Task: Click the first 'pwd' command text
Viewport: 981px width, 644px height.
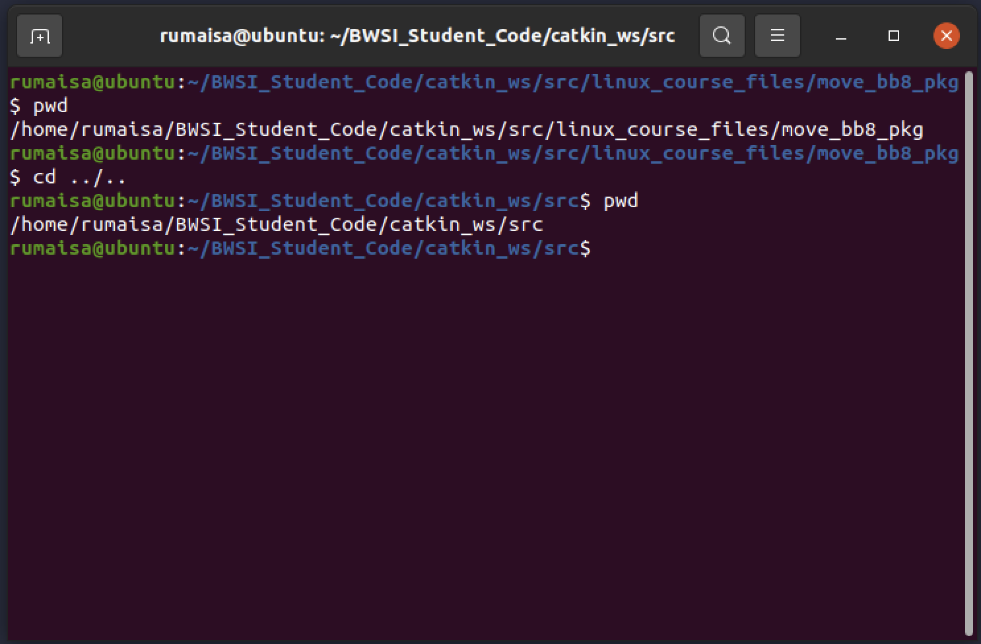Action: click(50, 106)
